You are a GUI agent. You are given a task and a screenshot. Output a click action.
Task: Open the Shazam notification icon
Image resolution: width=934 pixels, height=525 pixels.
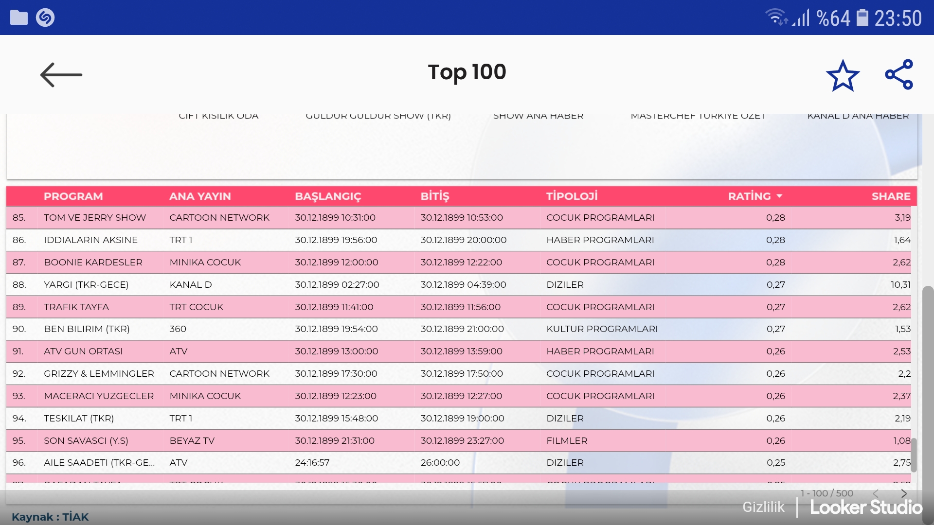pos(45,17)
